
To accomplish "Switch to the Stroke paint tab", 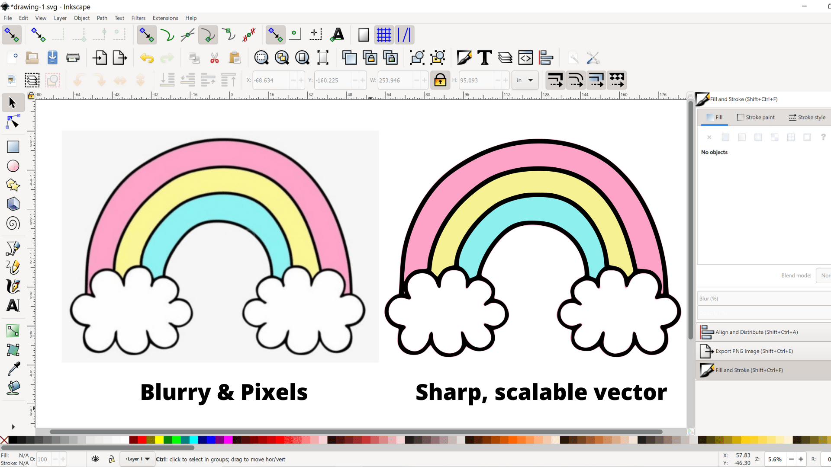I will (x=756, y=117).
